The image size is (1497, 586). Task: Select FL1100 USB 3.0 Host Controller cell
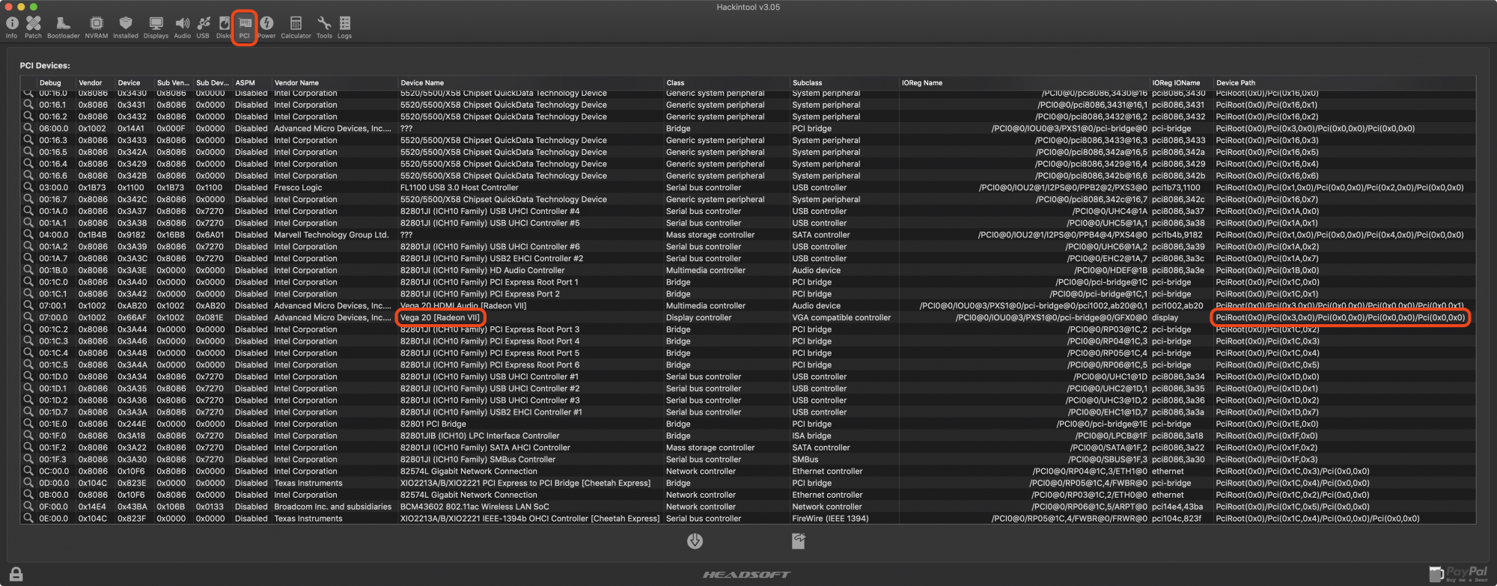coord(459,187)
